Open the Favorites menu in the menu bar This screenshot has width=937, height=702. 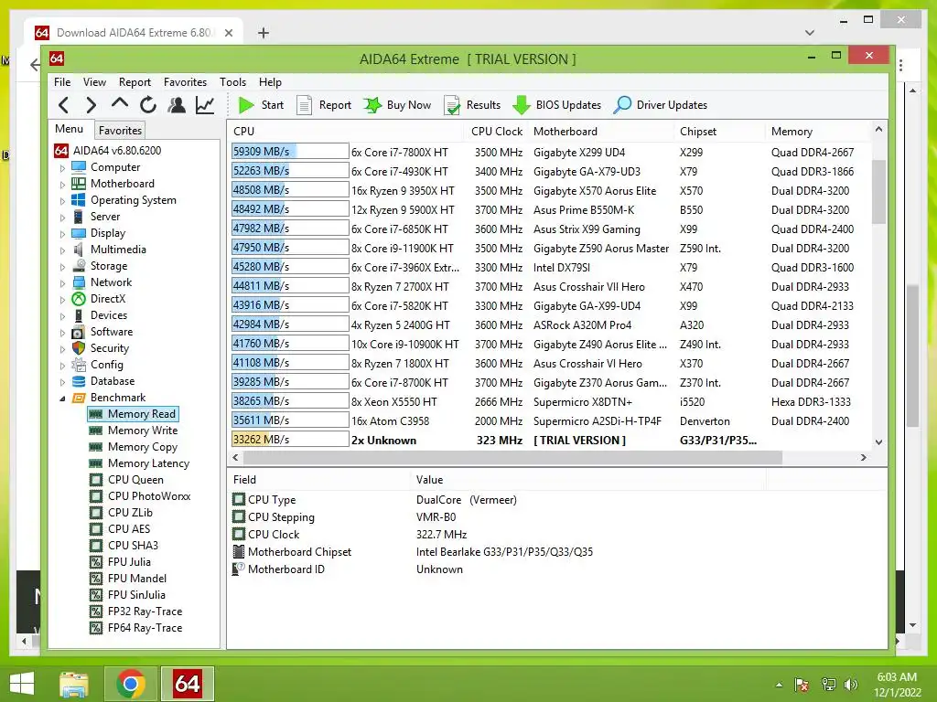185,81
